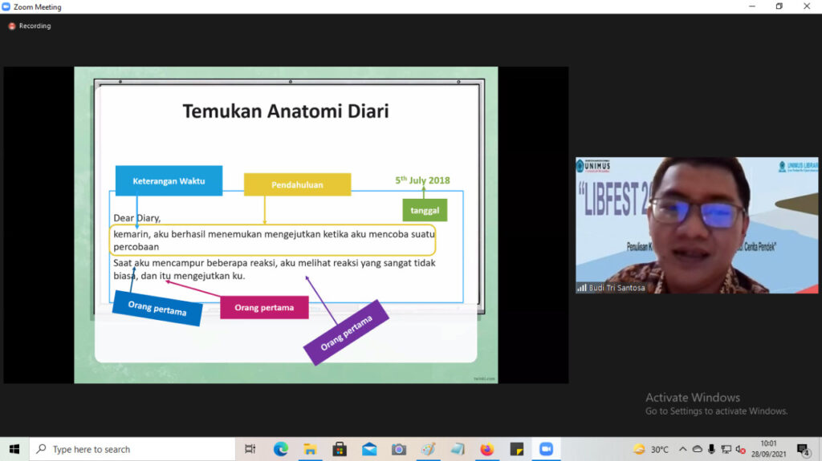Open File Explorer from the taskbar
This screenshot has width=822, height=461.
pos(310,449)
